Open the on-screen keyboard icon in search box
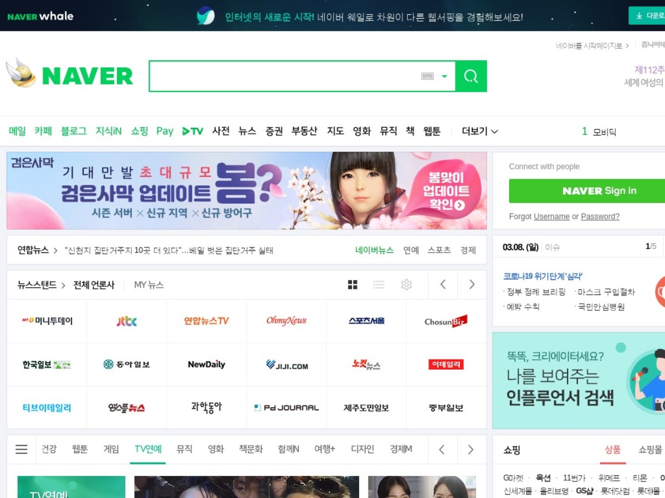Screen dimensions: 665x498 [x=427, y=76]
